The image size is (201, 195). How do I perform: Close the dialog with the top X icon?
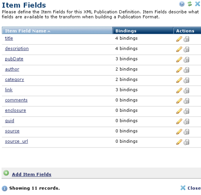pos(197,4)
